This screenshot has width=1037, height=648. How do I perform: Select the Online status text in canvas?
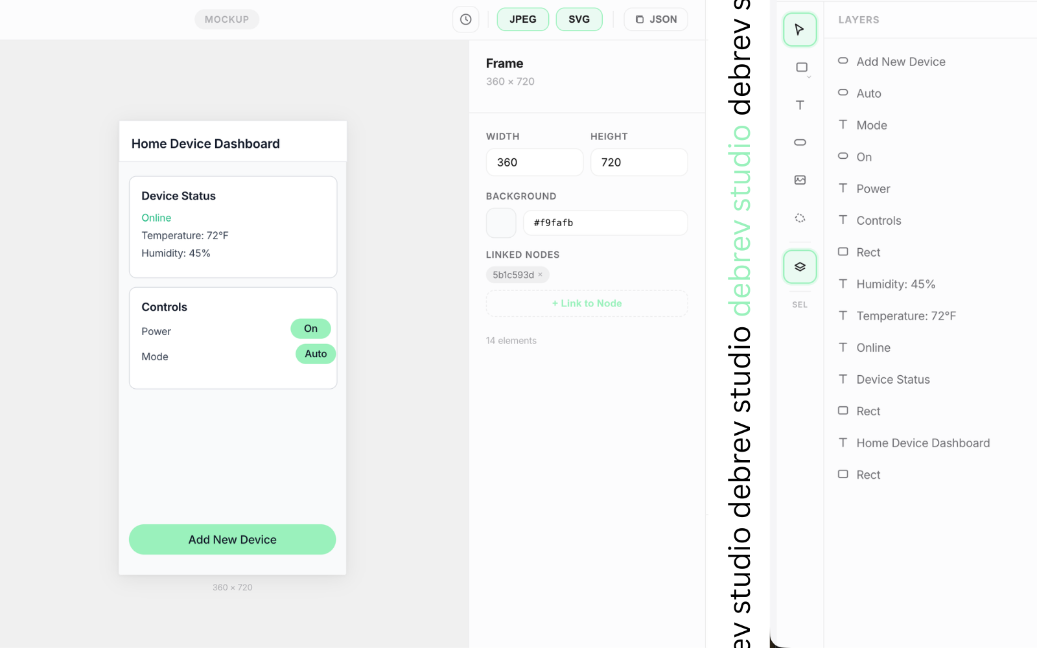pyautogui.click(x=156, y=218)
